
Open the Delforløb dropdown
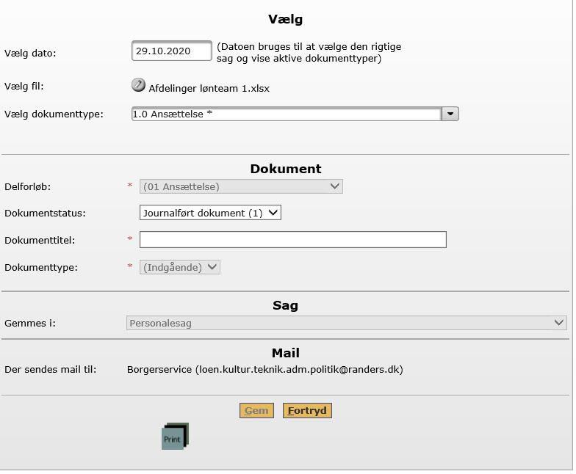[241, 186]
